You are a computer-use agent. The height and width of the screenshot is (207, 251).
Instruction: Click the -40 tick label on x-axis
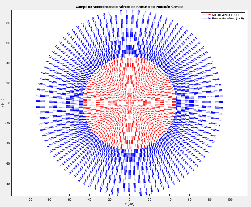89,200
